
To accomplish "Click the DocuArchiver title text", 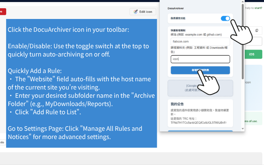I will pos(176,8).
